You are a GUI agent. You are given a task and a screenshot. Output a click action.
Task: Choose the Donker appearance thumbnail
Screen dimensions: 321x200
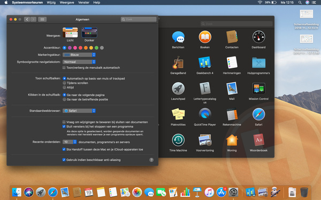(x=89, y=33)
